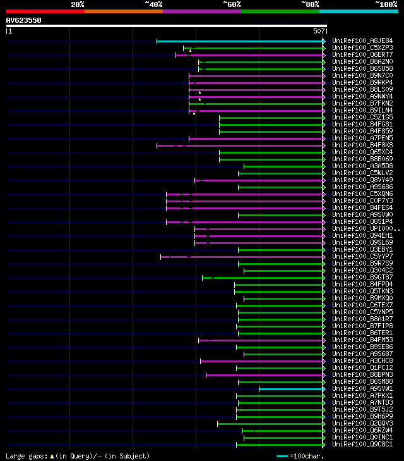Image resolution: width=404 pixels, height=461 pixels.
Task: Select the UniRef100_Q8VY49 label
Action: click(x=362, y=180)
